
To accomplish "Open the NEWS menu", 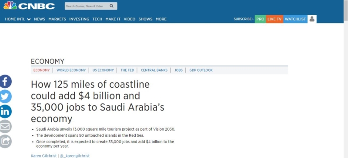I will click(40, 19).
